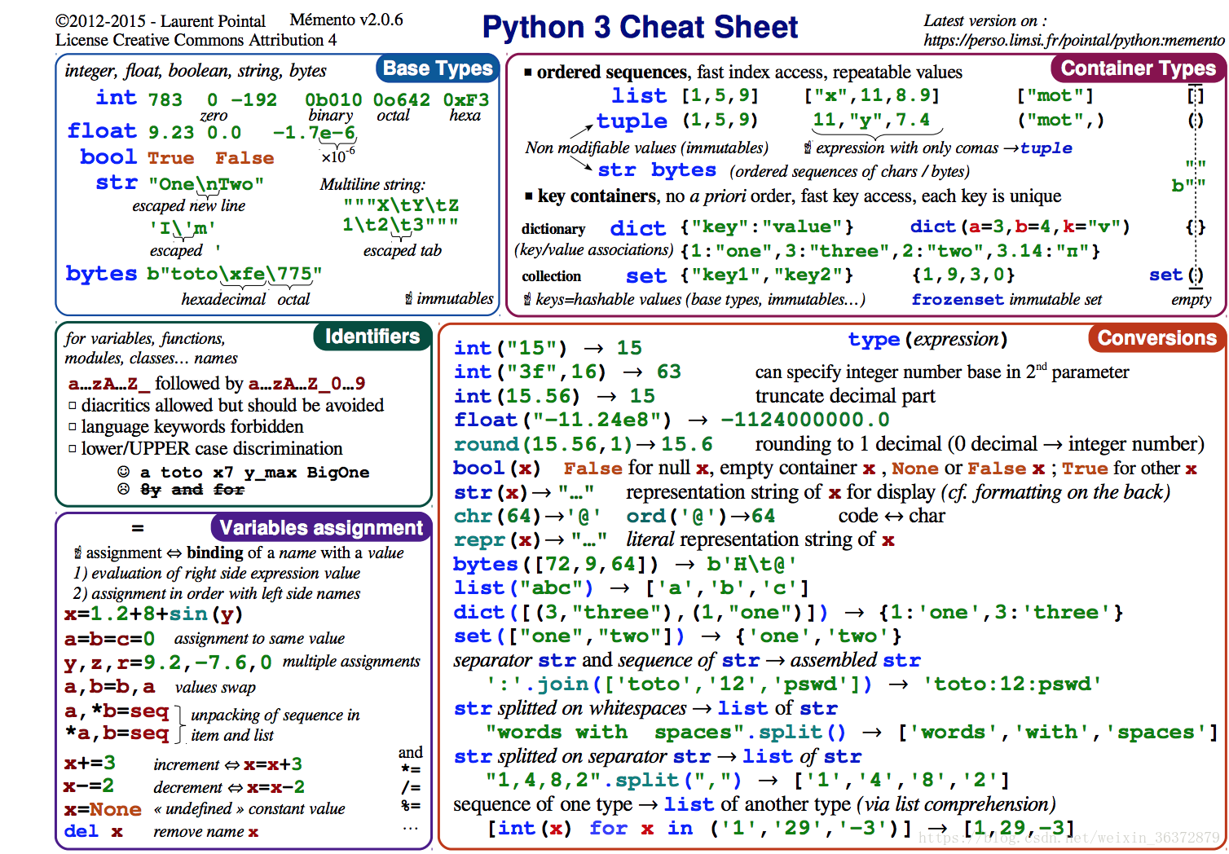1229x854 pixels.
Task: Click the statement x=1.2+8+sin(y)
Action: tap(153, 614)
